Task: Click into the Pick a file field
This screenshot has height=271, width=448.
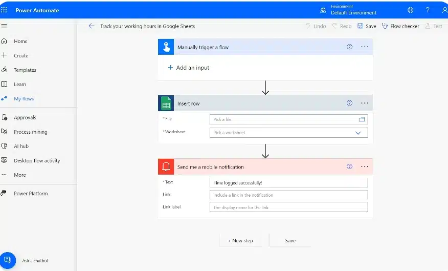Action: pyautogui.click(x=288, y=119)
